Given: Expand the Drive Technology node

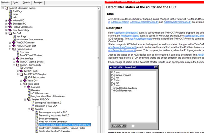Looking at the screenshot, I should (6, 30).
